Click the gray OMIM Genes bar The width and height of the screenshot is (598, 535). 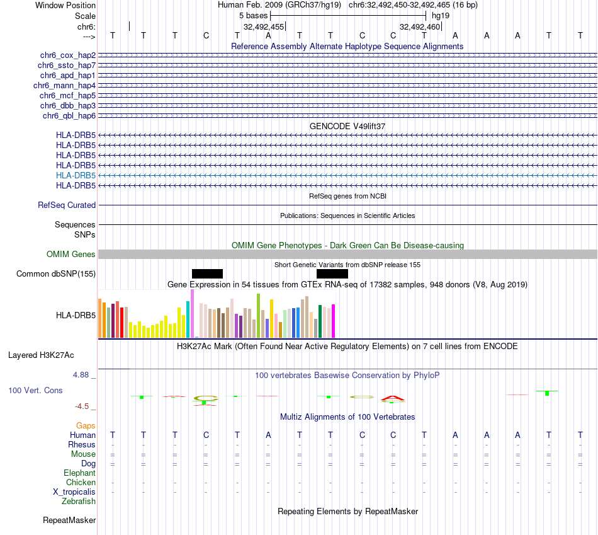tap(347, 255)
